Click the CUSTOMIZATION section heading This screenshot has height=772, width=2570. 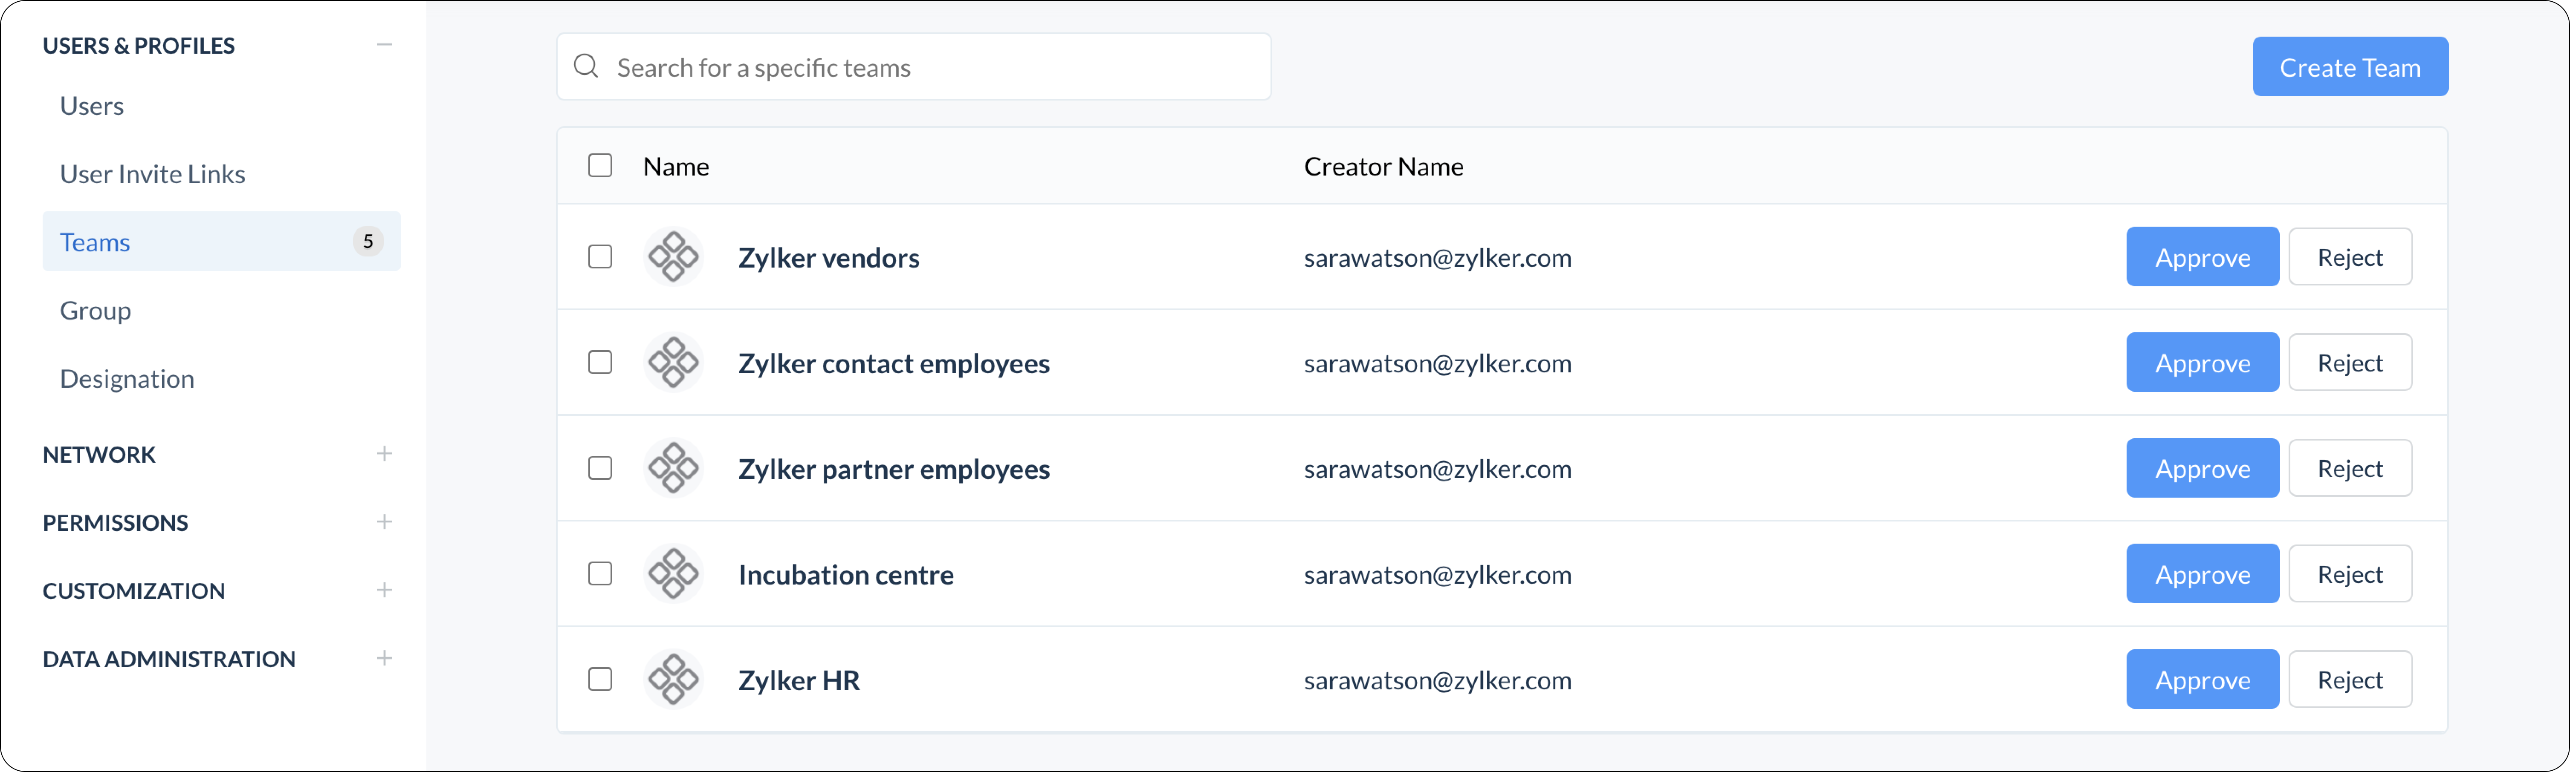[135, 591]
